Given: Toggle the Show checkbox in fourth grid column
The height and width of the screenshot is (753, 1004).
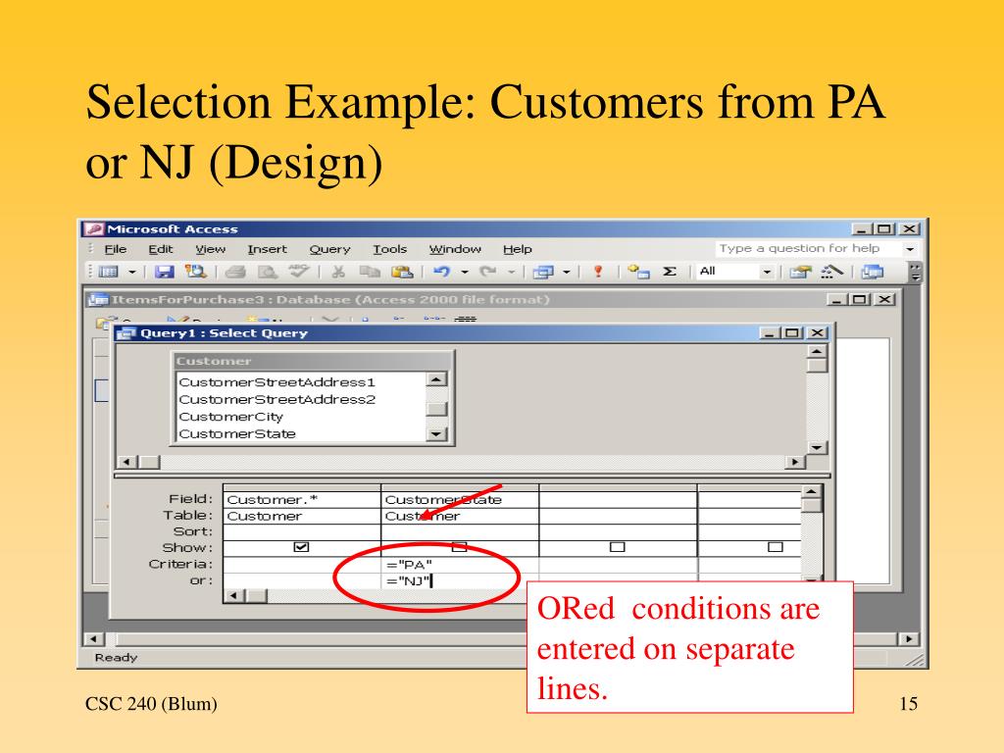Looking at the screenshot, I should tap(776, 547).
